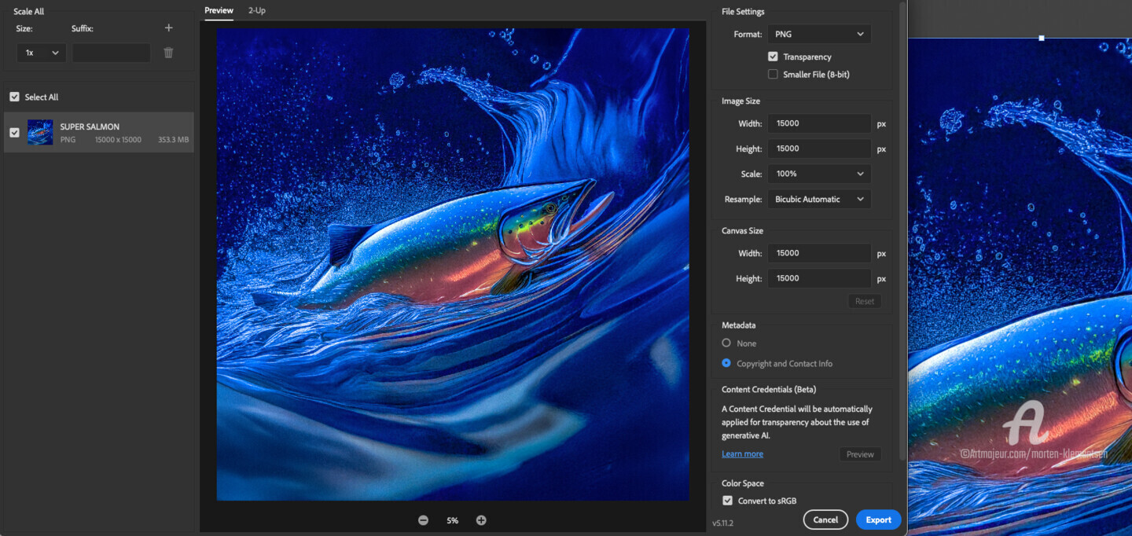Screen dimensions: 1132x536
Task: Enable Smaller File (8-bit) option
Action: click(x=773, y=75)
